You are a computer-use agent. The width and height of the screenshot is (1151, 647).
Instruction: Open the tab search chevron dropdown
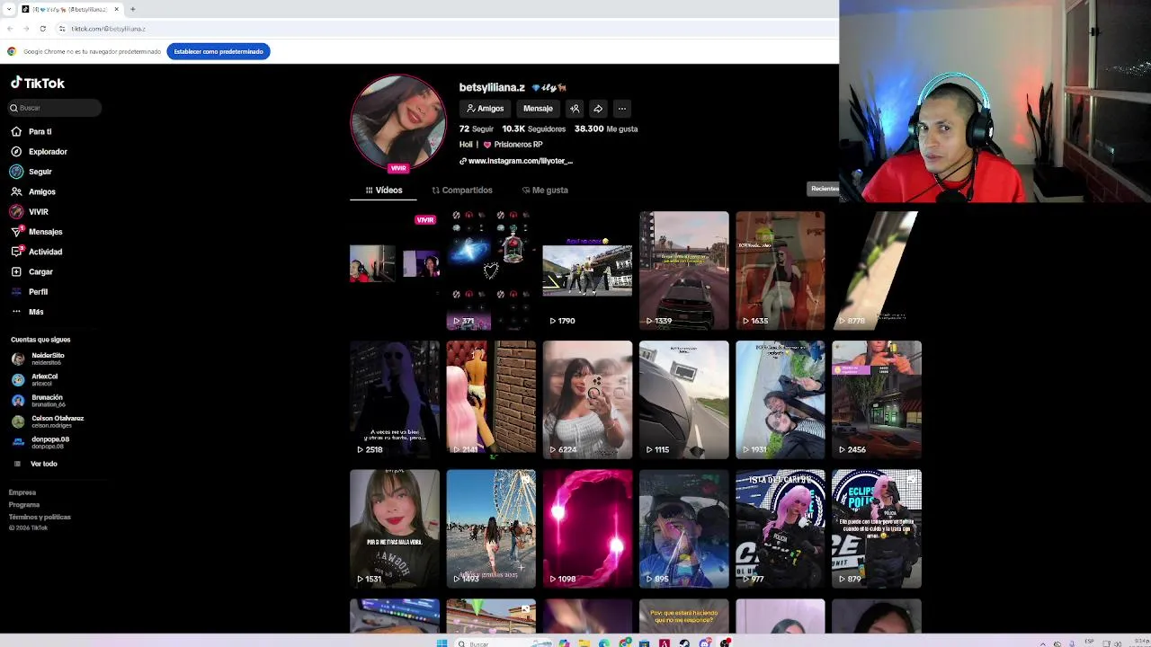coord(9,9)
